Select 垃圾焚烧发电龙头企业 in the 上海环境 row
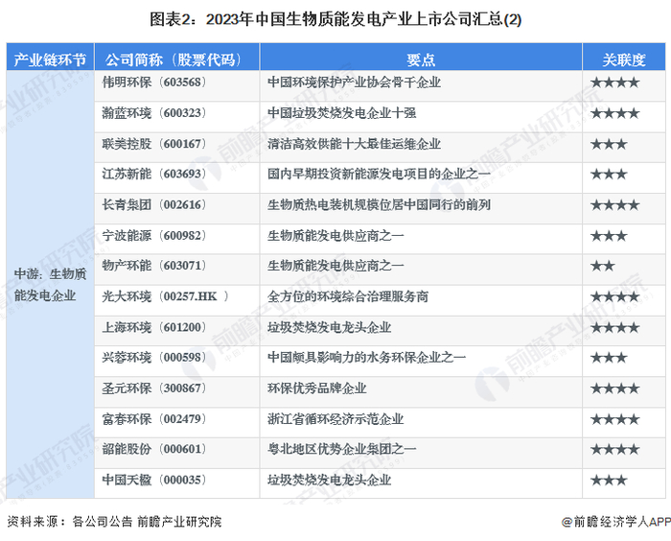The width and height of the screenshot is (671, 541). coord(329,327)
